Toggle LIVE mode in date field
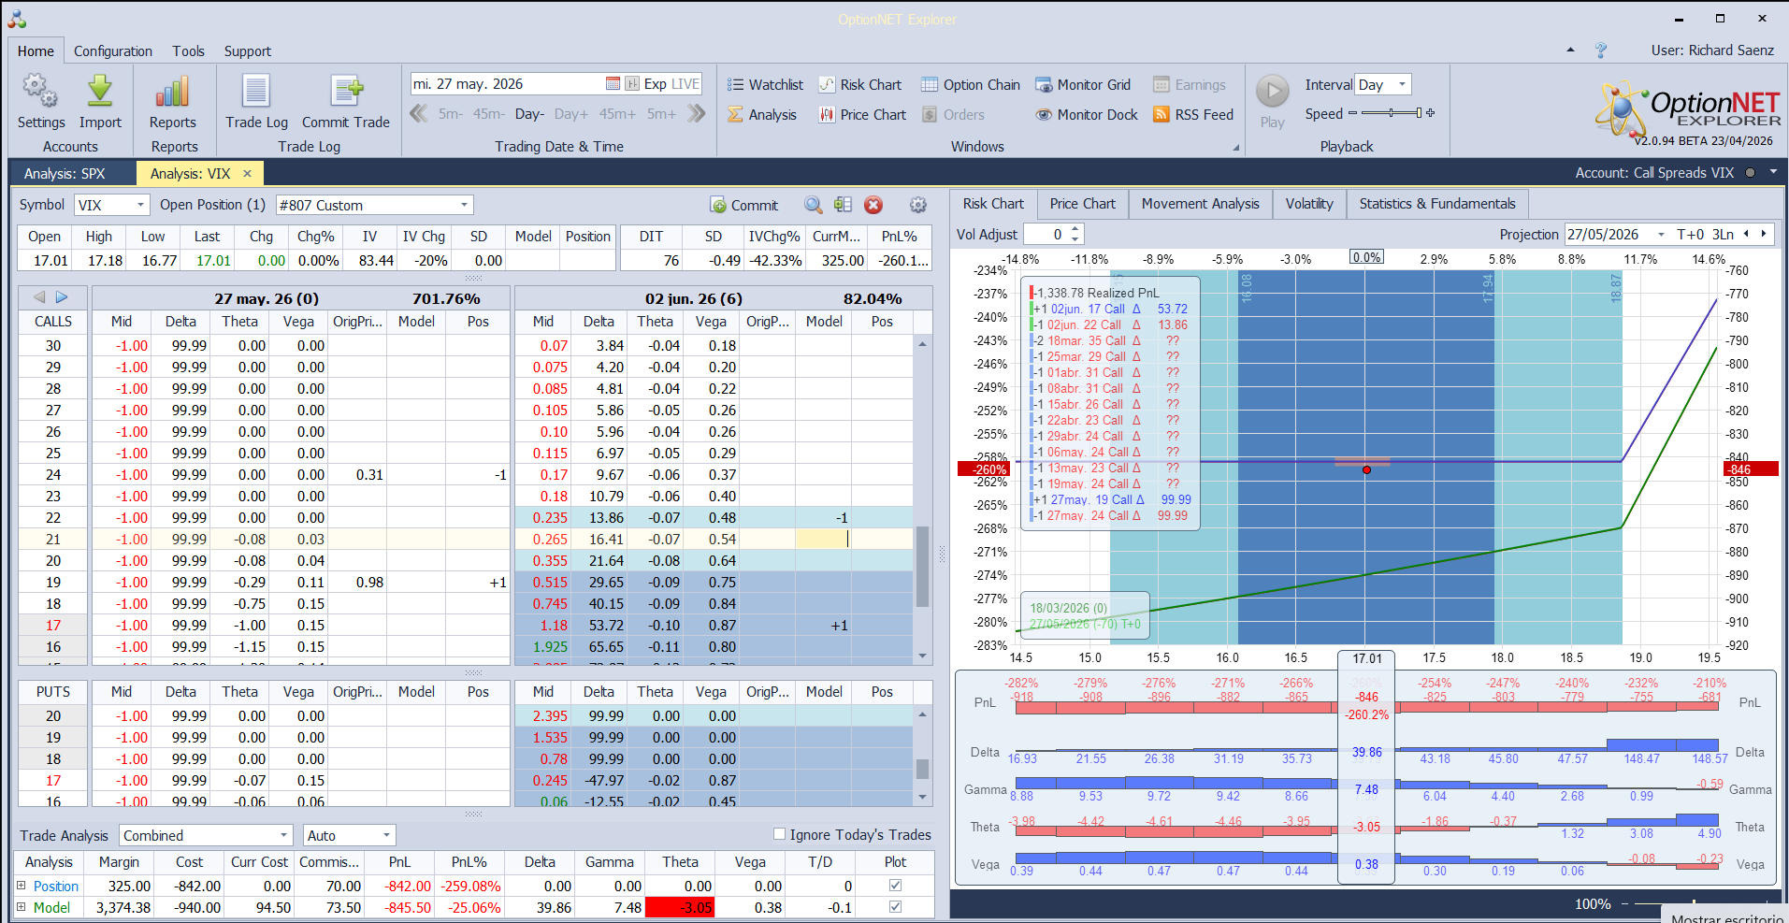 coord(685,83)
